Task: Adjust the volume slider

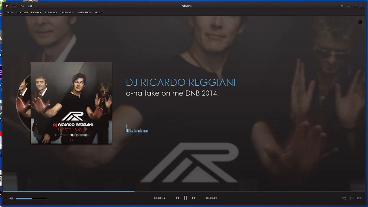Action: (x=32, y=198)
